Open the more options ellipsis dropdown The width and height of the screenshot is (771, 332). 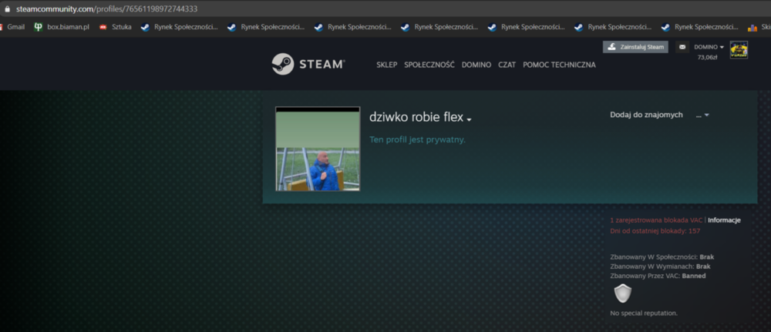coord(702,115)
